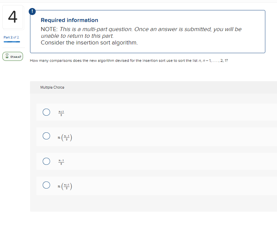Screen dimensions: 277x231
Task: Click the alert badge on the Required information box
Action: coord(32,11)
